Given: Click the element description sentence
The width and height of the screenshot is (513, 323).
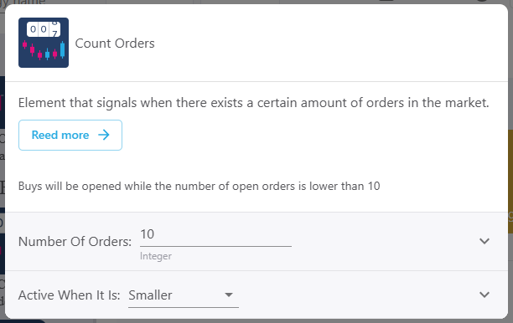Looking at the screenshot, I should [253, 103].
